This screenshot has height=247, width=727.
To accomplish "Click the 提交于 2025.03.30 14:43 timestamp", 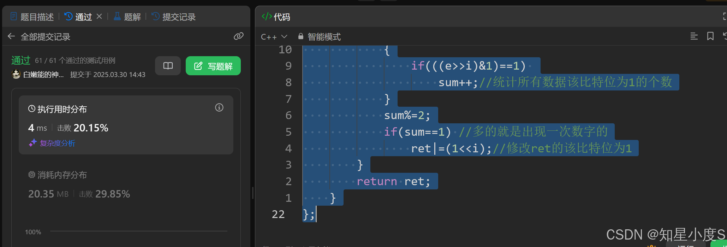I will 108,75.
